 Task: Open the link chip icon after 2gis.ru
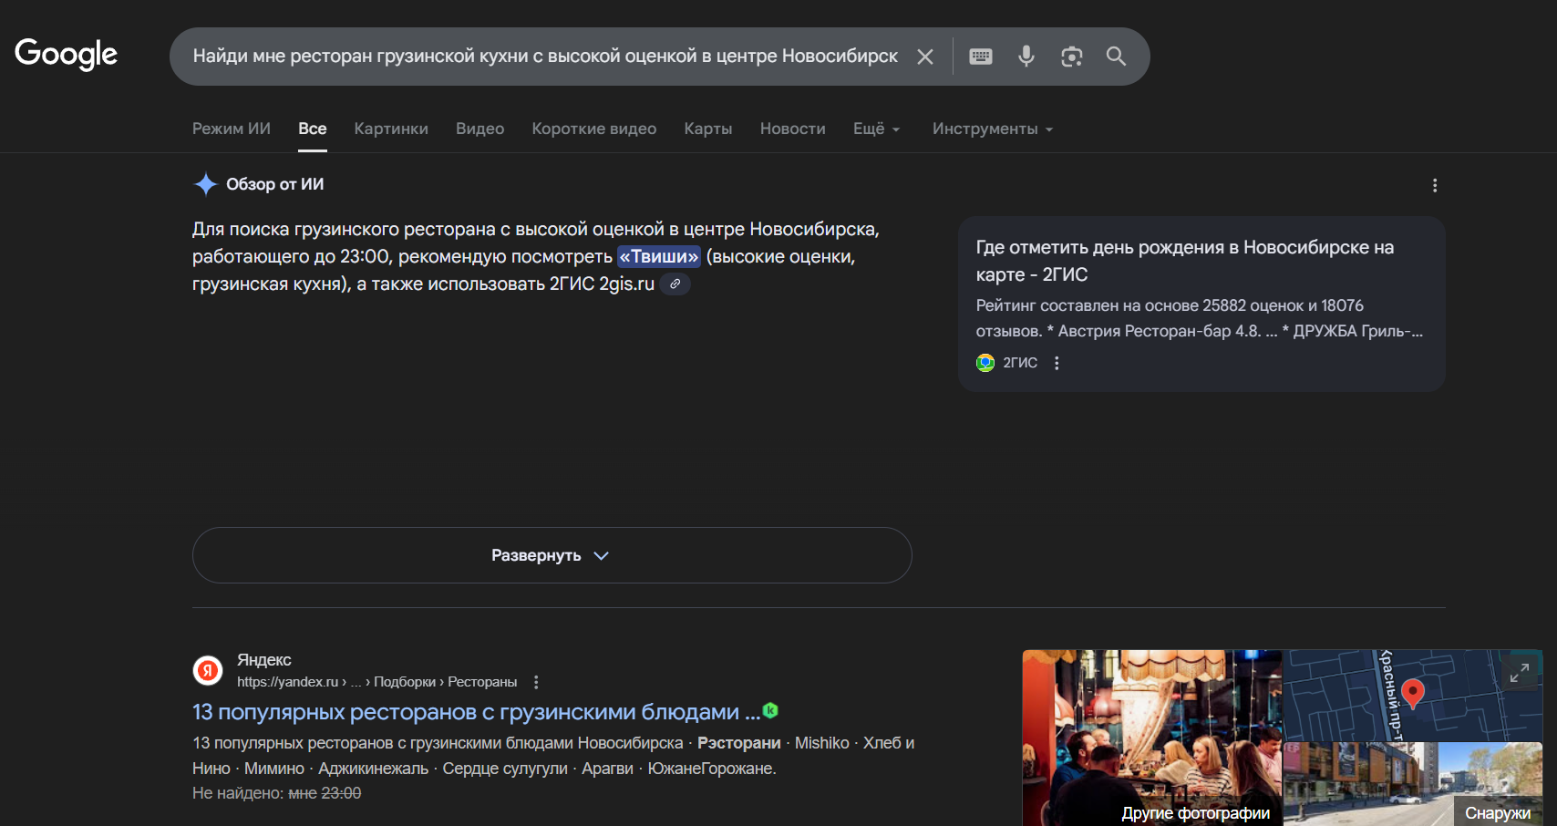[675, 284]
